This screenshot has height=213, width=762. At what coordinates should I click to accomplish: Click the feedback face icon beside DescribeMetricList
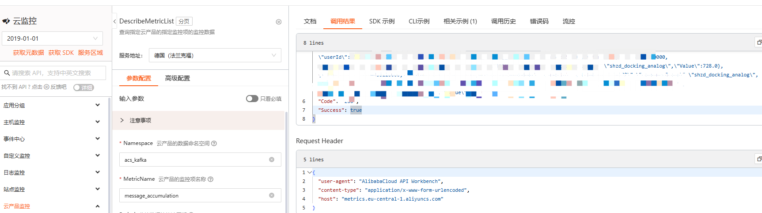tap(279, 22)
